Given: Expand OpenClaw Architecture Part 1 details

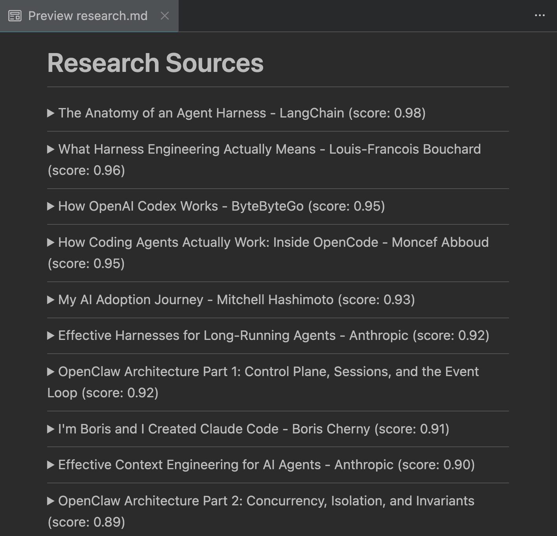Looking at the screenshot, I should [x=51, y=371].
